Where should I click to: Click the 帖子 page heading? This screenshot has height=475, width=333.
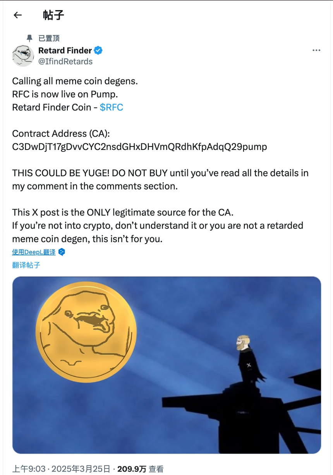click(x=53, y=15)
